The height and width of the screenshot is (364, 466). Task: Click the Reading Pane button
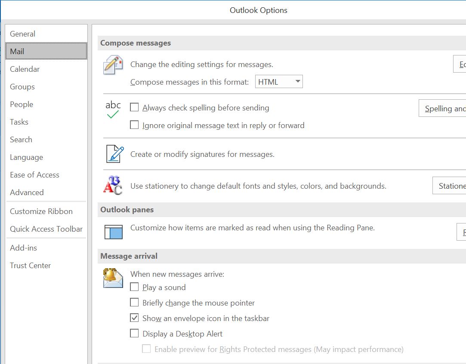click(462, 232)
